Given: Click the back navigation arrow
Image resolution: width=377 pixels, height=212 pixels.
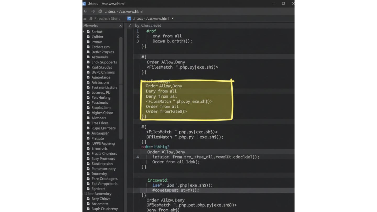Looking at the screenshot, I should pyautogui.click(x=85, y=11).
